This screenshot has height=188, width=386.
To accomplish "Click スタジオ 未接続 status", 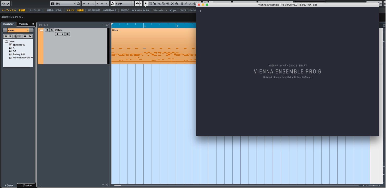I will pyautogui.click(x=75, y=10).
